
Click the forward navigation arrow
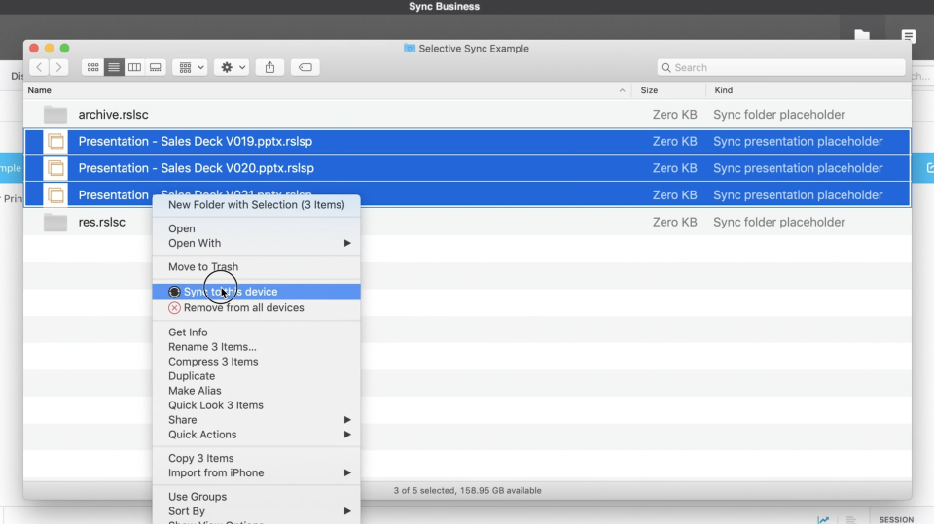[x=58, y=67]
